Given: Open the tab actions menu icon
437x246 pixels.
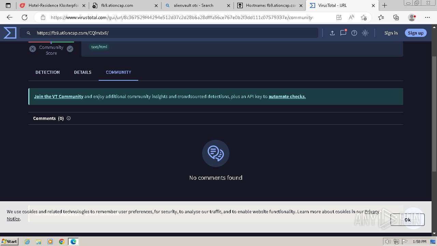Looking at the screenshot, I should (8, 5).
